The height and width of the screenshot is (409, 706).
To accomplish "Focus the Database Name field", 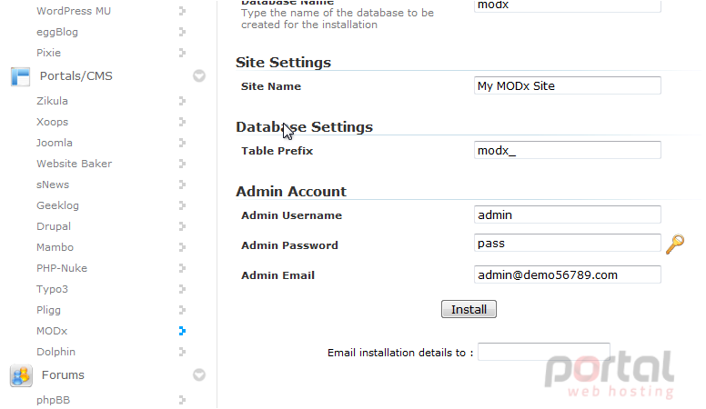I will (568, 5).
